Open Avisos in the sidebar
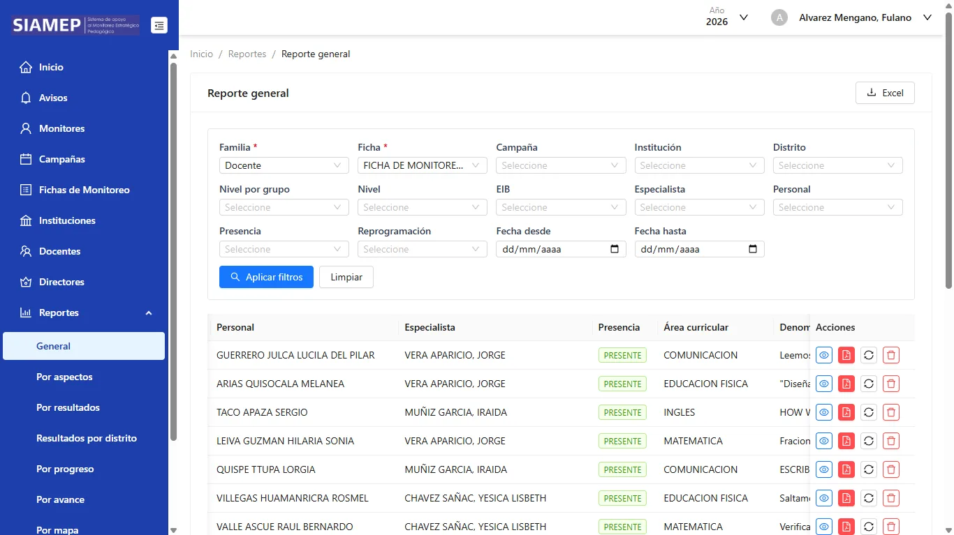 pos(84,98)
